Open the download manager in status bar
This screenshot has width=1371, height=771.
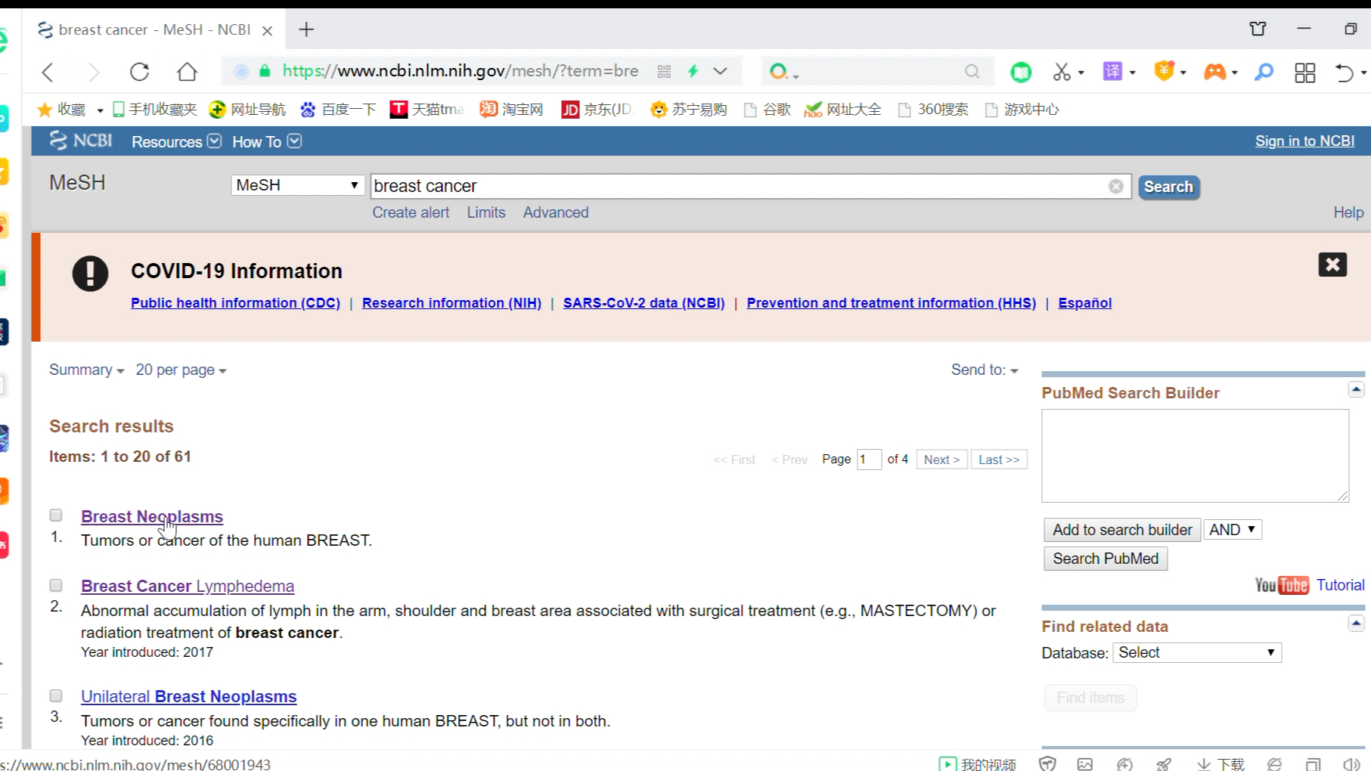point(1220,763)
